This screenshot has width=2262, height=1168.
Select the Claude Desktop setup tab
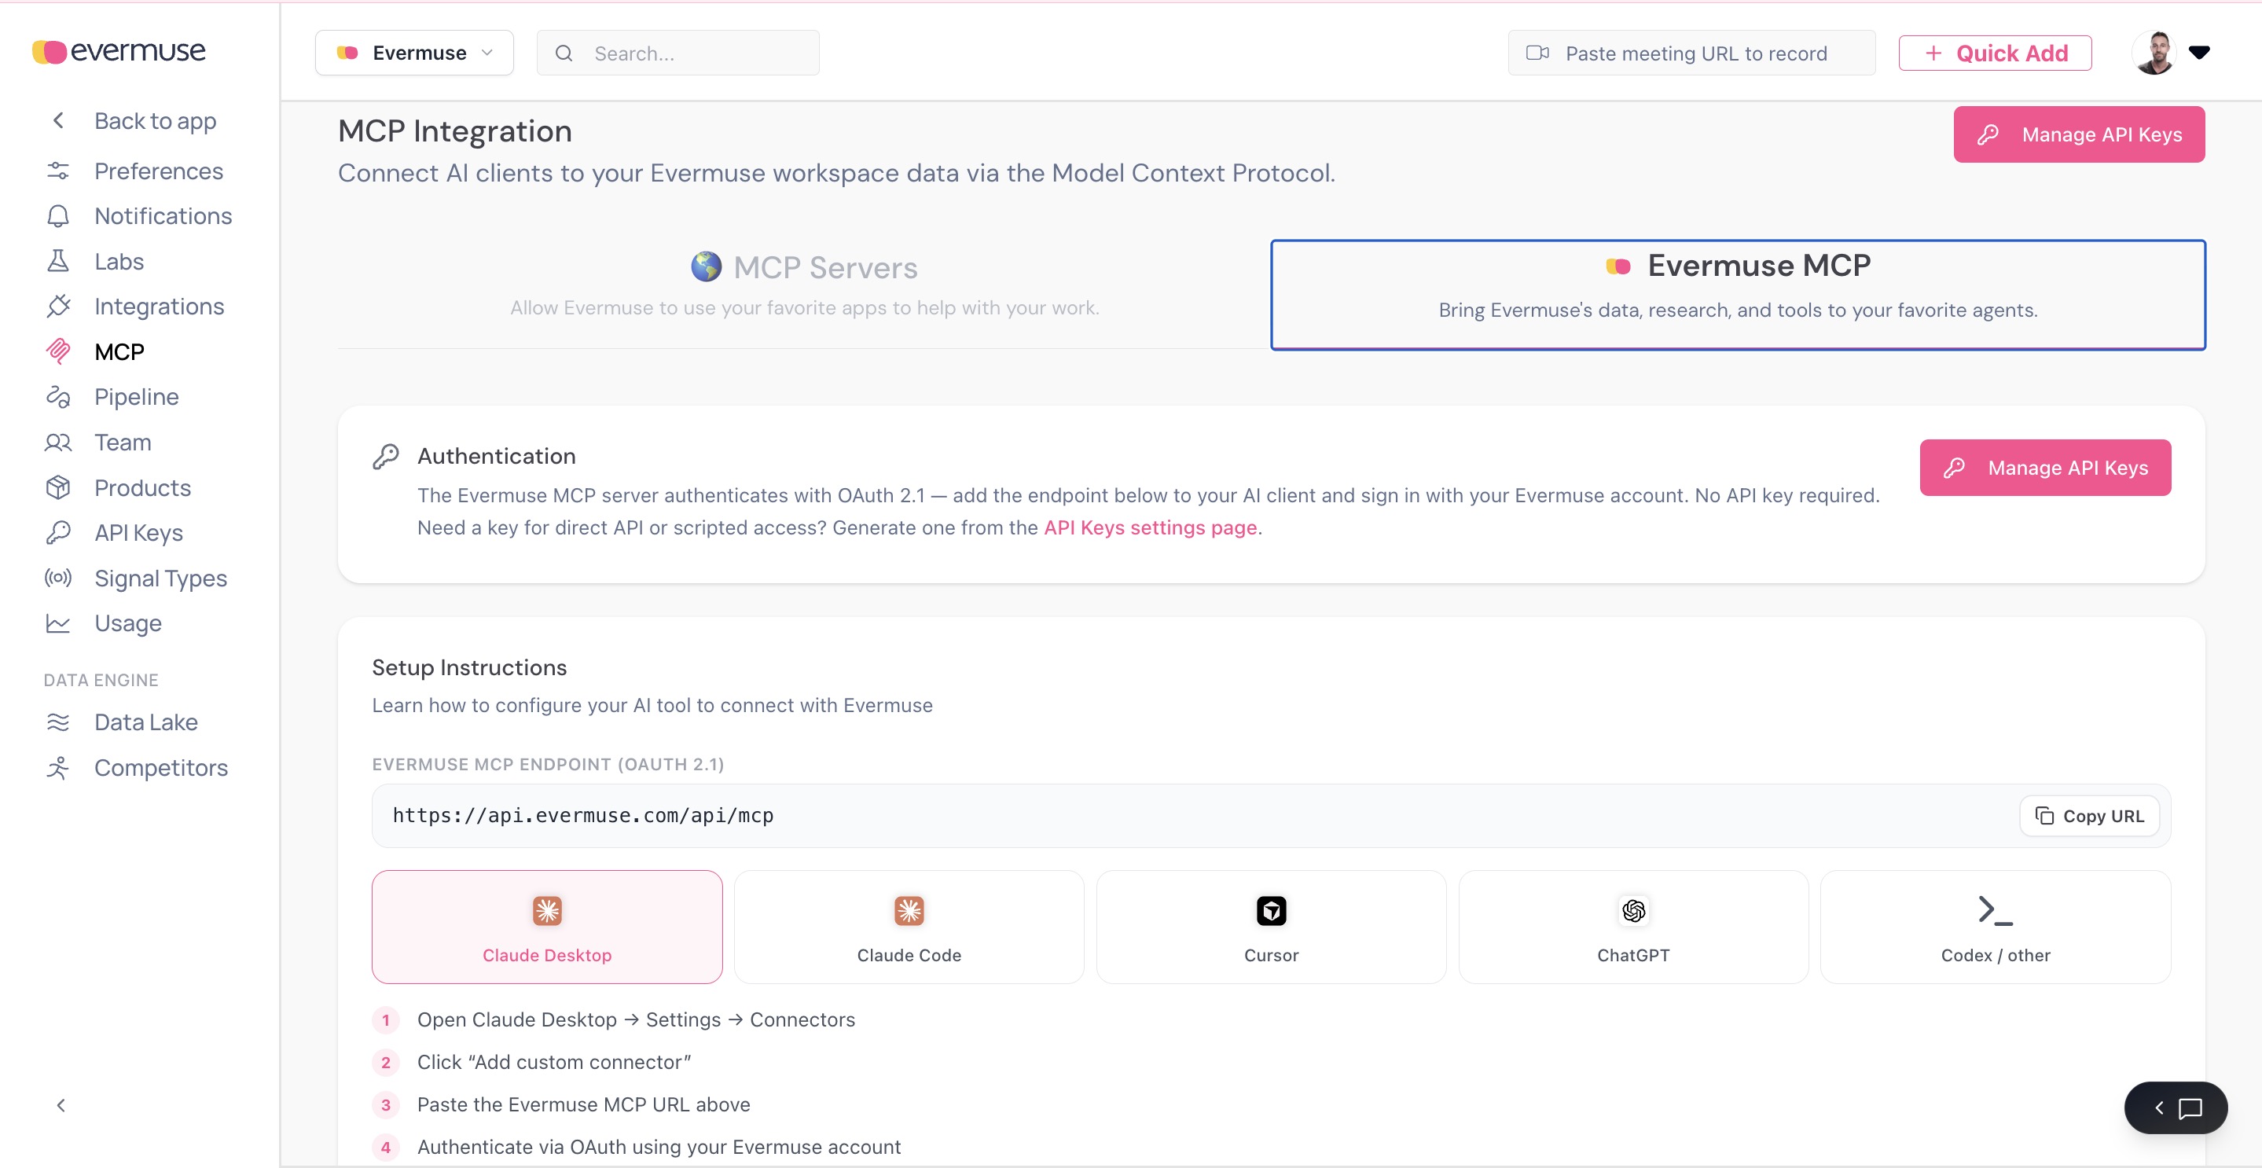547,927
